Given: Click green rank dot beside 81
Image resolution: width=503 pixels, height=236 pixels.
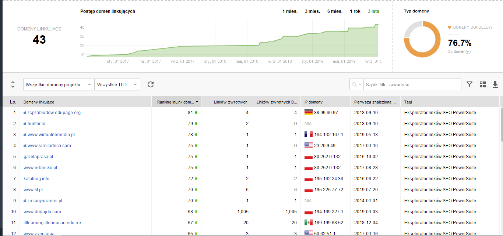Looking at the screenshot, I should tap(196, 113).
